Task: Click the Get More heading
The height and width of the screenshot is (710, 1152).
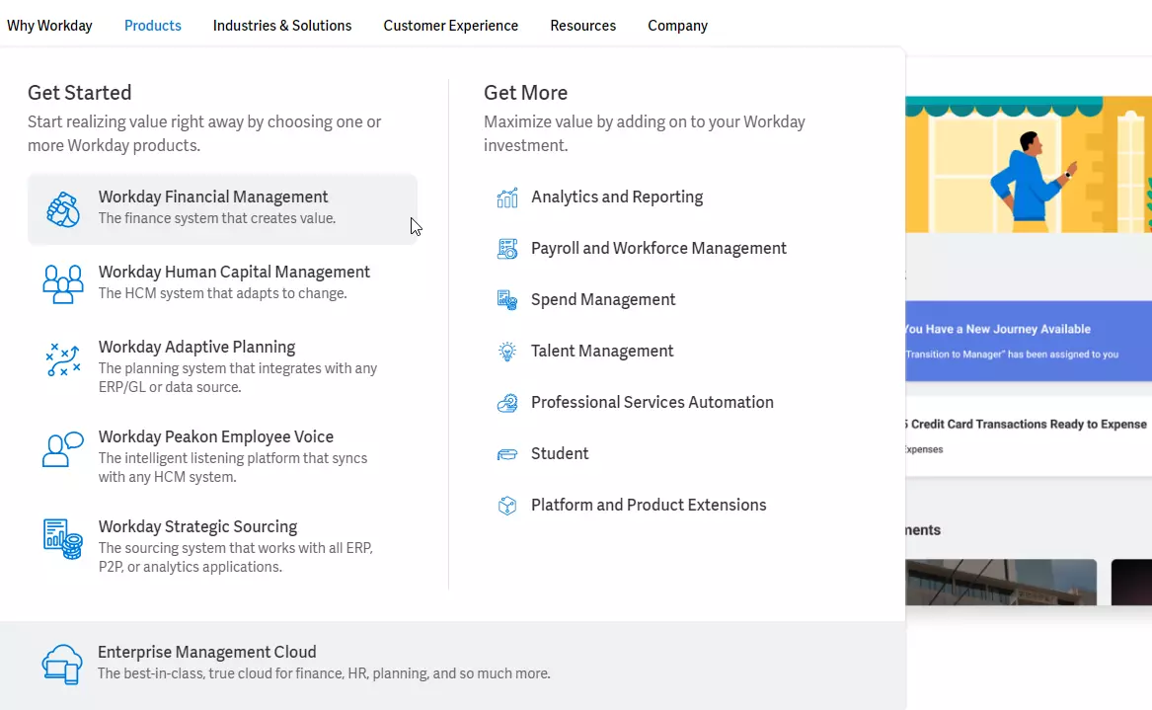Action: coord(526,93)
